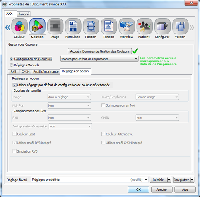Click the printer icon in title bar
The height and width of the screenshot is (197, 200).
[x=5, y=4]
